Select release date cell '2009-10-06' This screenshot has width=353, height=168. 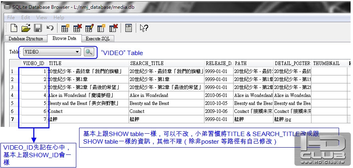[219, 111]
